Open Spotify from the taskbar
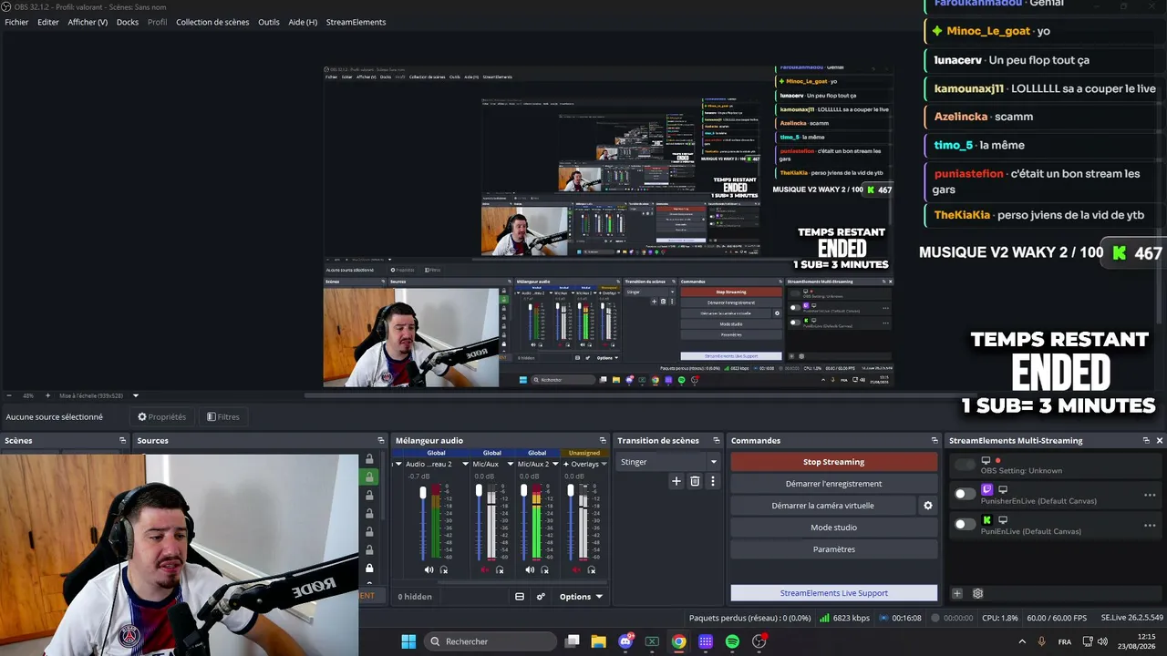Viewport: 1167px width, 656px height. coord(732,641)
